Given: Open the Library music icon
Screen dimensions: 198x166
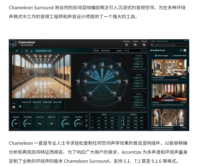Looking at the screenshot, I should [144, 45].
